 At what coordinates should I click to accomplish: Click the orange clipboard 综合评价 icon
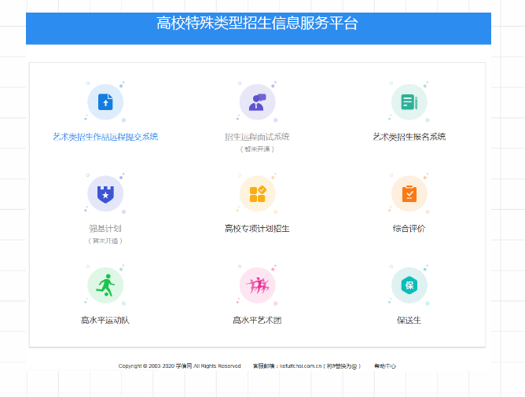(x=409, y=193)
